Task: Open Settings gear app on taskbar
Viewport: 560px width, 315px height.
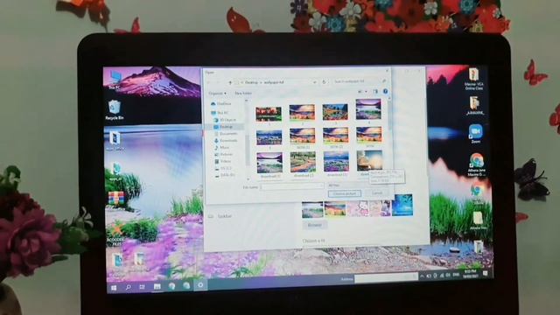Action: coord(200,285)
